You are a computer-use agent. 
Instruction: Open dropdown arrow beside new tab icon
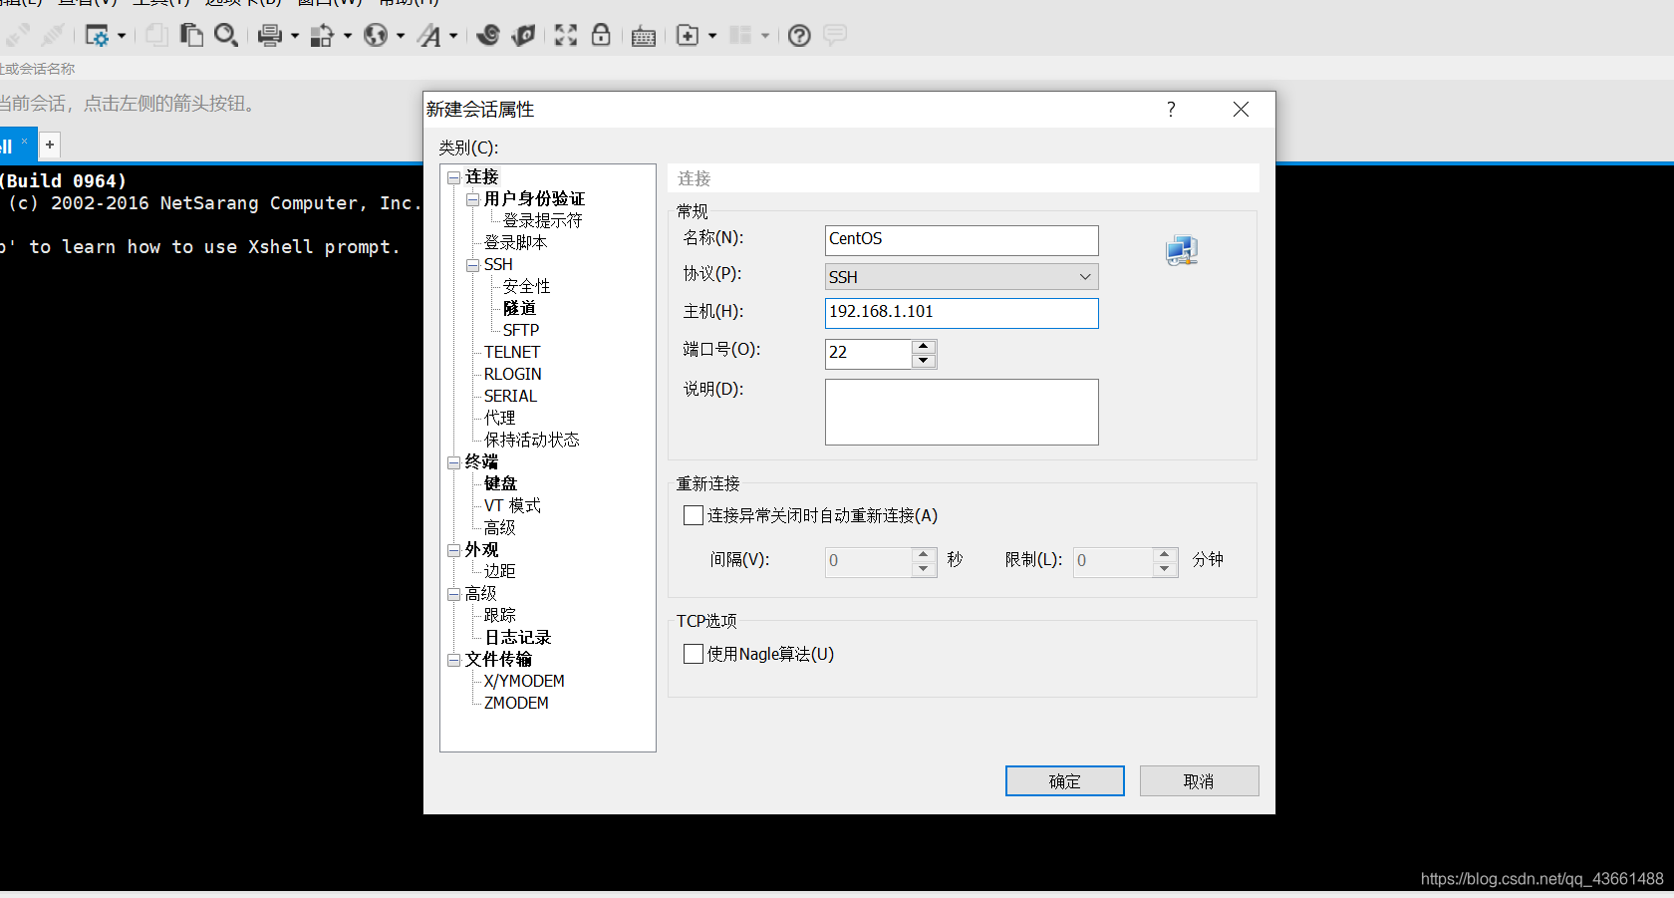click(711, 36)
